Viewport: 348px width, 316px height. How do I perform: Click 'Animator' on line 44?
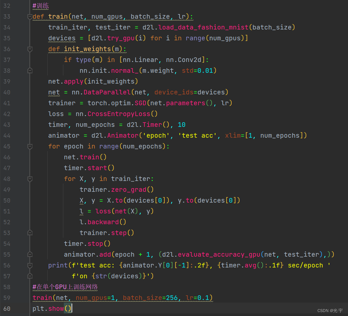(x=123, y=136)
